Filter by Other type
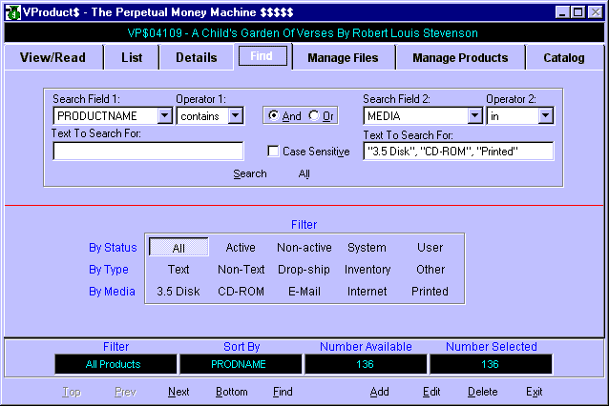Screen dimensions: 609x406 430,269
